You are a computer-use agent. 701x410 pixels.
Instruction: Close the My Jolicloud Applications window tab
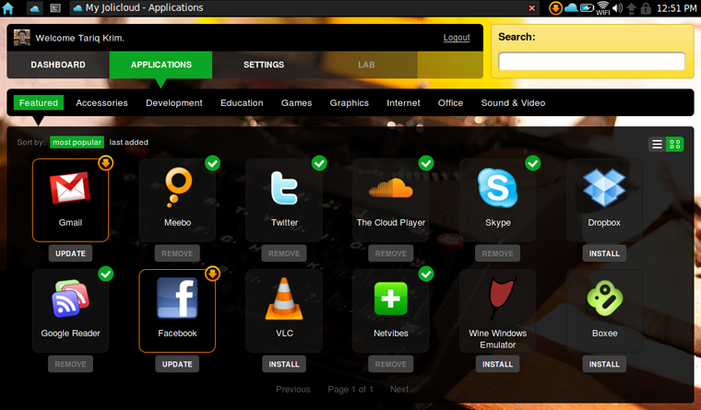[x=531, y=8]
